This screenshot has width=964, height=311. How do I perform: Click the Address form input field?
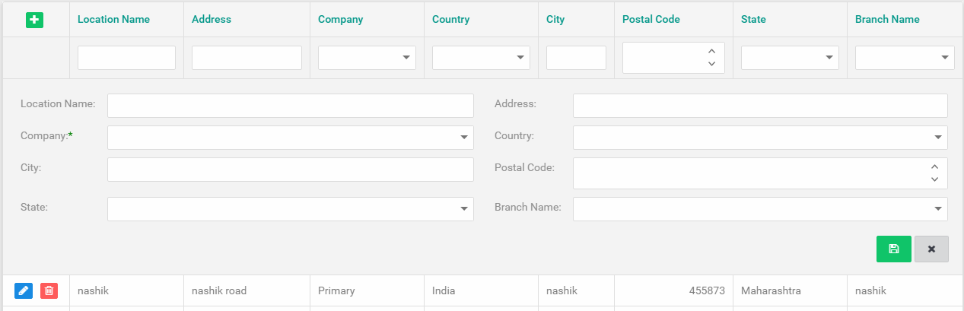(759, 106)
